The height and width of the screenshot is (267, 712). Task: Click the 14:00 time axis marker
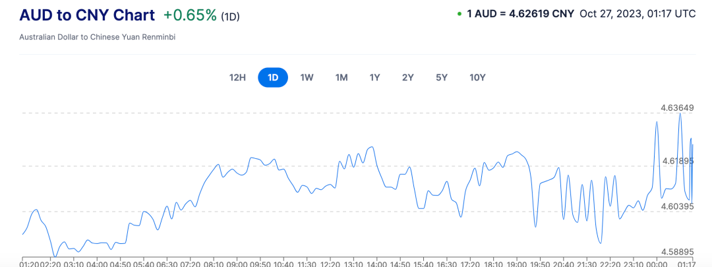coord(376,263)
